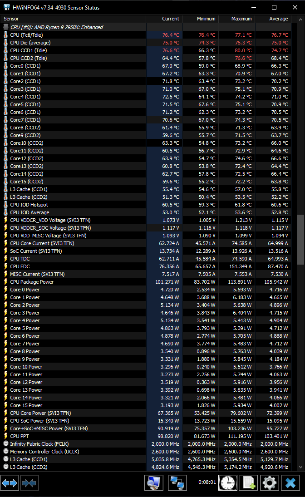305x497 pixels.
Task: Collapse the CPU [#0] AMD Ryzen 9 7950X group
Action: point(6,27)
